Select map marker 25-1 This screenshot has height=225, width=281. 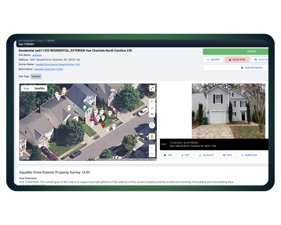click(103, 118)
